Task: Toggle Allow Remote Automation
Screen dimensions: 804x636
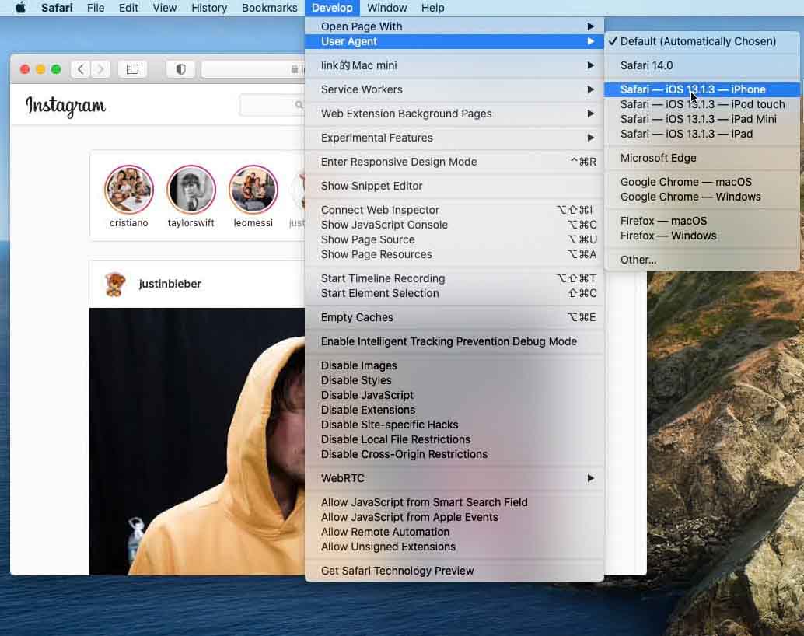Action: (454, 533)
